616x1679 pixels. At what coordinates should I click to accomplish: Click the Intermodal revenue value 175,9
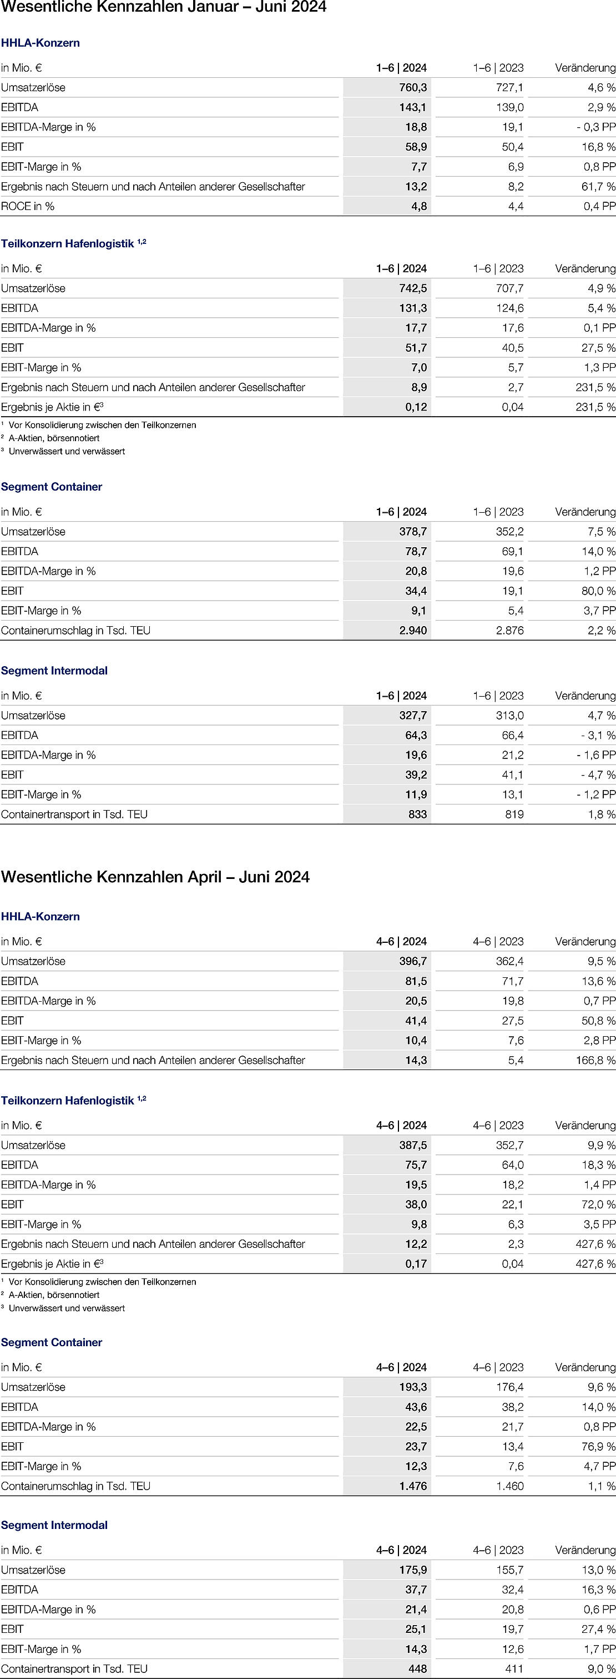tap(413, 1570)
